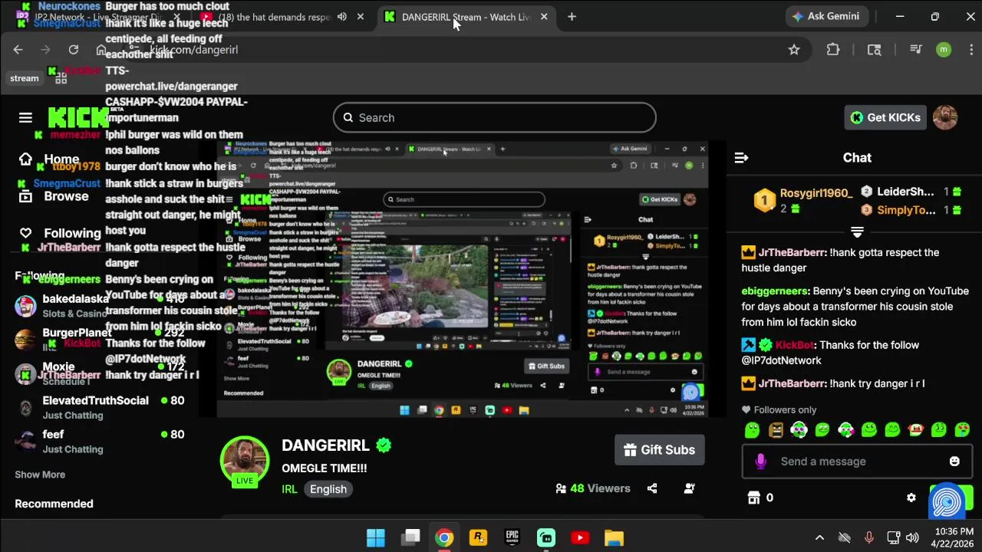The height and width of the screenshot is (552, 982).
Task: Click the purple microphone chat identity icon
Action: tap(760, 462)
